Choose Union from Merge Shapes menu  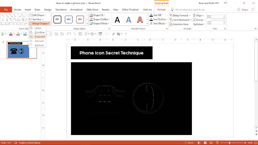(37, 28)
